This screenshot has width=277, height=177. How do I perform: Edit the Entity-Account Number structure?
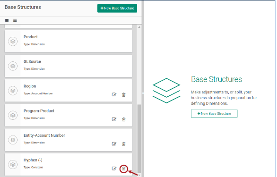tap(114, 144)
